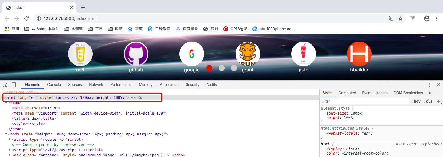Image resolution: width=443 pixels, height=157 pixels.
Task: Switch to the Console tab
Action: click(54, 85)
